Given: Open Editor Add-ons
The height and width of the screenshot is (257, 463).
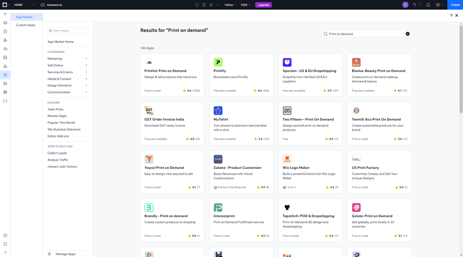Looking at the screenshot, I should 58,136.
